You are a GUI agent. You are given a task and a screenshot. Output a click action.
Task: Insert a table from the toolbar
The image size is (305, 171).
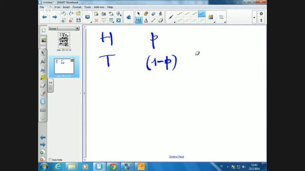[x=111, y=20]
